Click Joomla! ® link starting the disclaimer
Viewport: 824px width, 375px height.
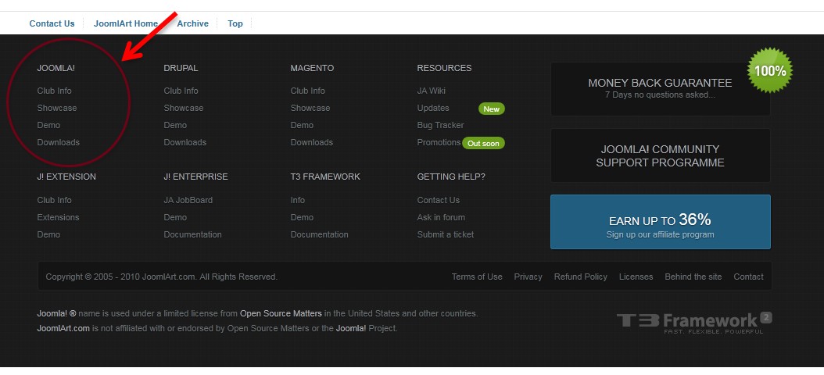56,313
